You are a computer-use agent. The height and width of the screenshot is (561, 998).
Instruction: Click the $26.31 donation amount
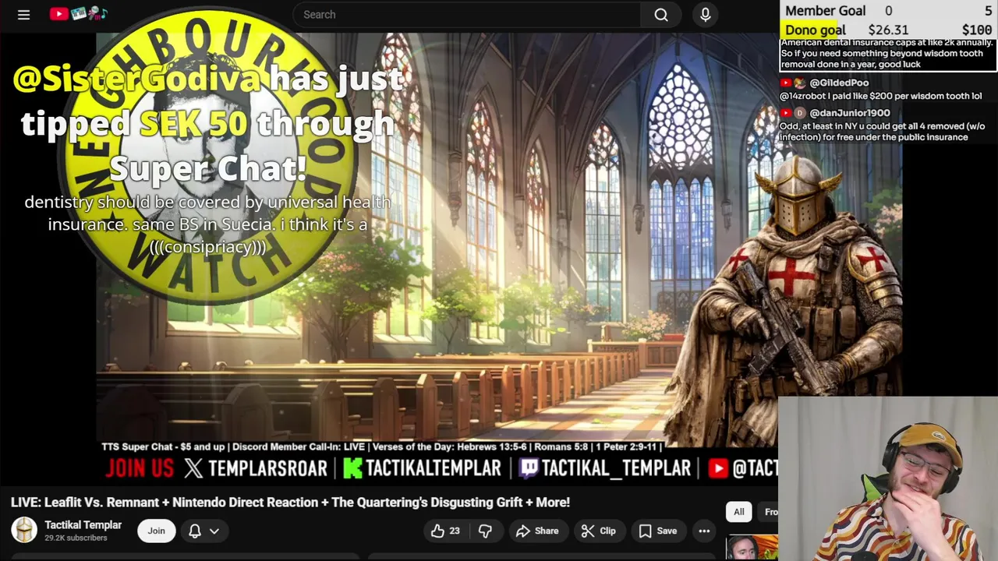[888, 30]
